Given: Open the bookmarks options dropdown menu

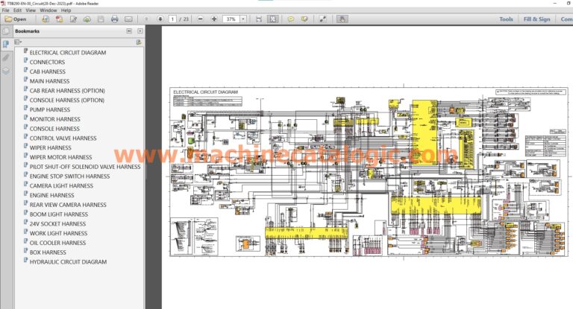Looking at the screenshot, I should (x=18, y=42).
